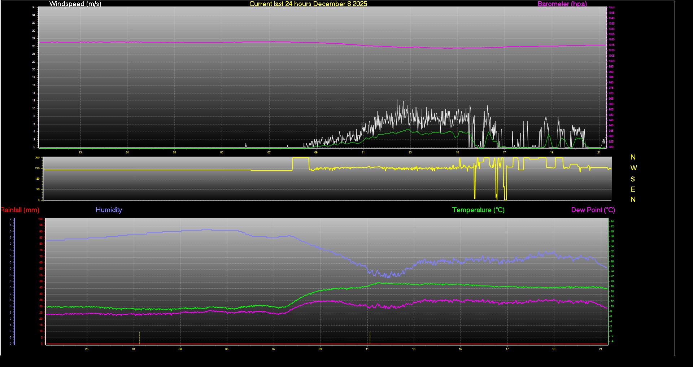
Task: Select the Barometer (hpa) legend label
Action: point(562,4)
